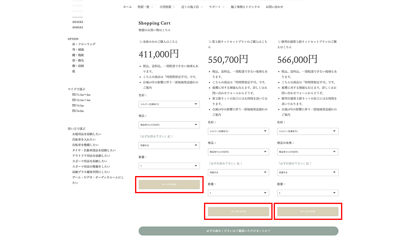
Task: Open 検品の有無 dropdown under 566,000円 plan
Action: click(308, 152)
